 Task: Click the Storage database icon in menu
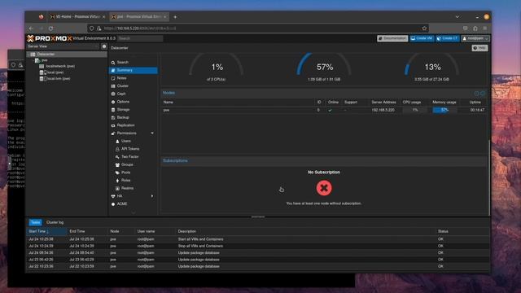[113, 110]
